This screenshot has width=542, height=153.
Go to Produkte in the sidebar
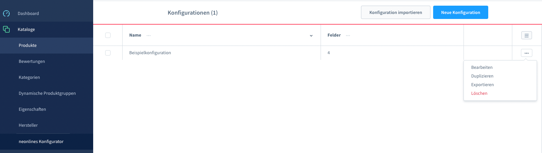pyautogui.click(x=28, y=45)
